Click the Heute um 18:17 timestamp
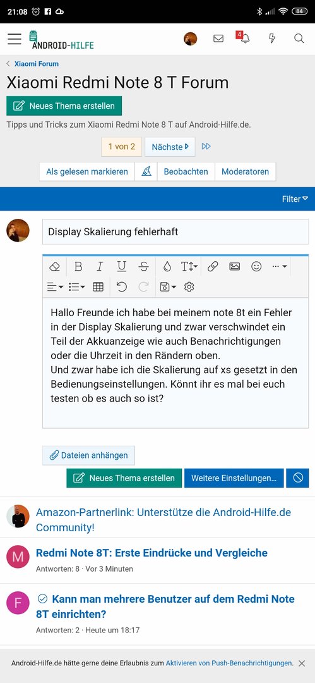This screenshot has height=683, width=315. [x=112, y=630]
